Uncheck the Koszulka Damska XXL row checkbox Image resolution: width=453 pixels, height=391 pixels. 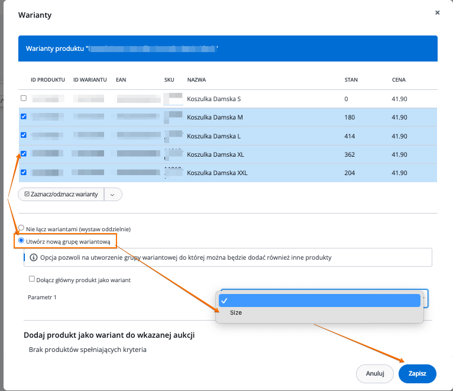tap(24, 173)
